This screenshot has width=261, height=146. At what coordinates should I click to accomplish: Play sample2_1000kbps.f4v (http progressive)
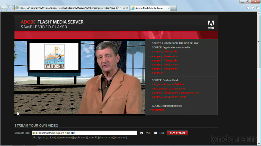point(175,93)
